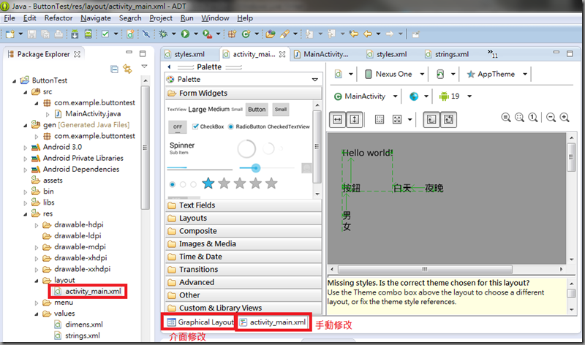Click the Android API level 19 icon

[x=444, y=96]
